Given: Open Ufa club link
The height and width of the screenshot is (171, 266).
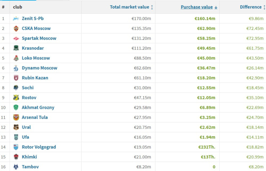Looking at the screenshot, I should tap(25, 137).
